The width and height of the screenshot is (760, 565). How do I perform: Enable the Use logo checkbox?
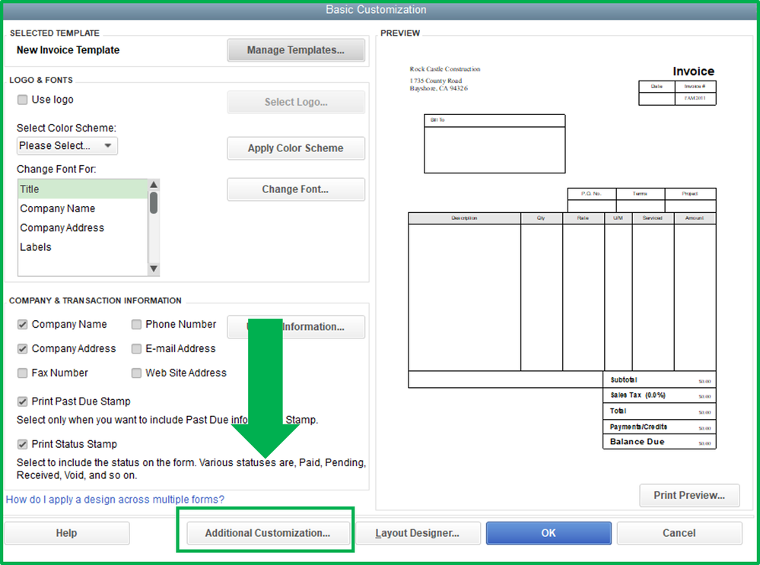pos(22,100)
